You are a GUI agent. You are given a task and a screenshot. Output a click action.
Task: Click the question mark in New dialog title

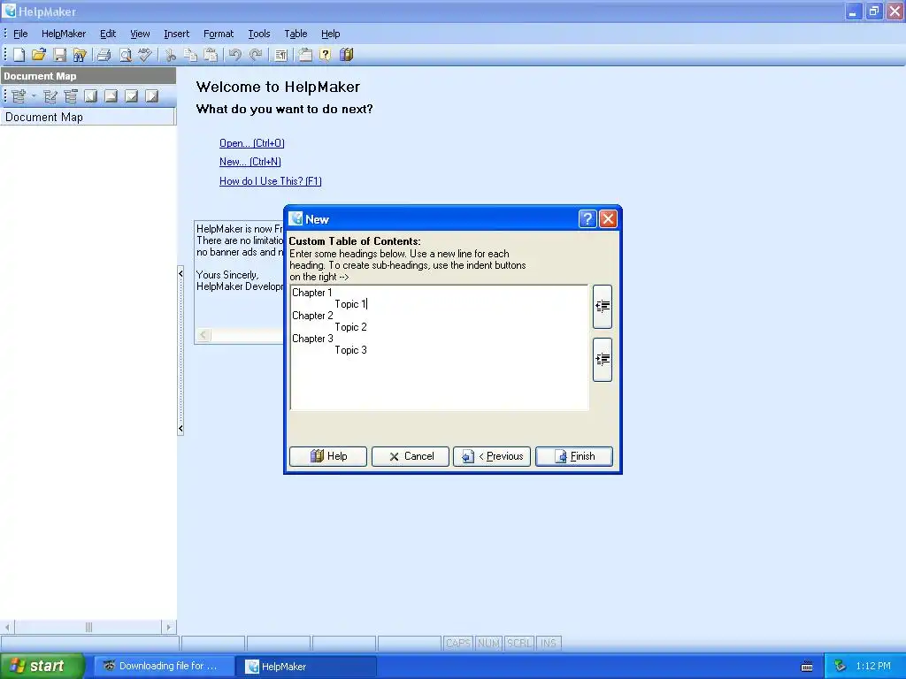pos(587,219)
